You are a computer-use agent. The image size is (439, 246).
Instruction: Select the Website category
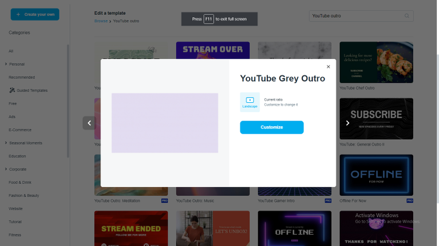[x=15, y=208]
